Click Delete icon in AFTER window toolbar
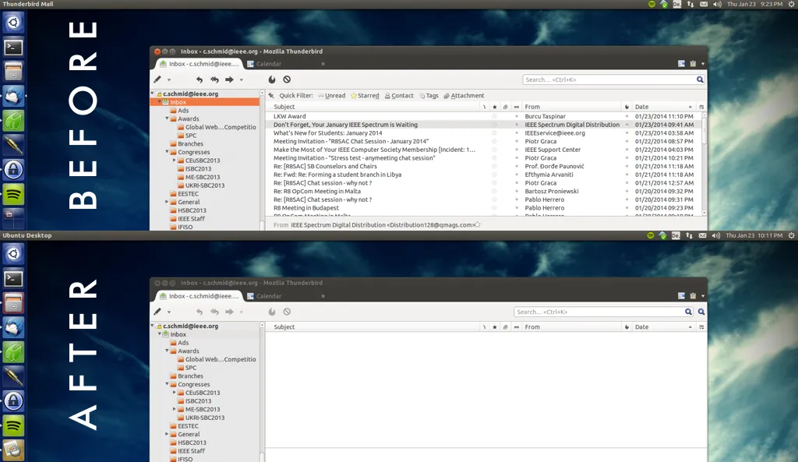 click(287, 312)
